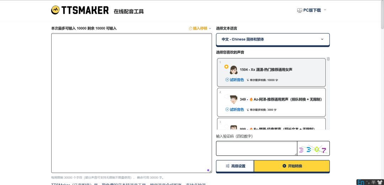Click the flame icon on voice 349

[251, 99]
